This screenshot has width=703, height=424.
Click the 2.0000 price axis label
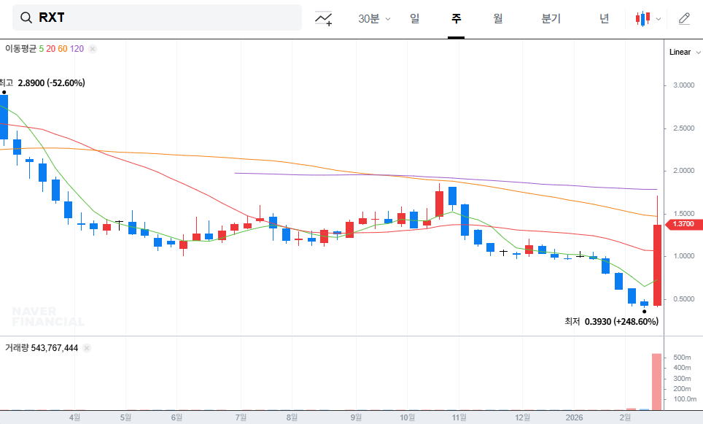point(684,171)
